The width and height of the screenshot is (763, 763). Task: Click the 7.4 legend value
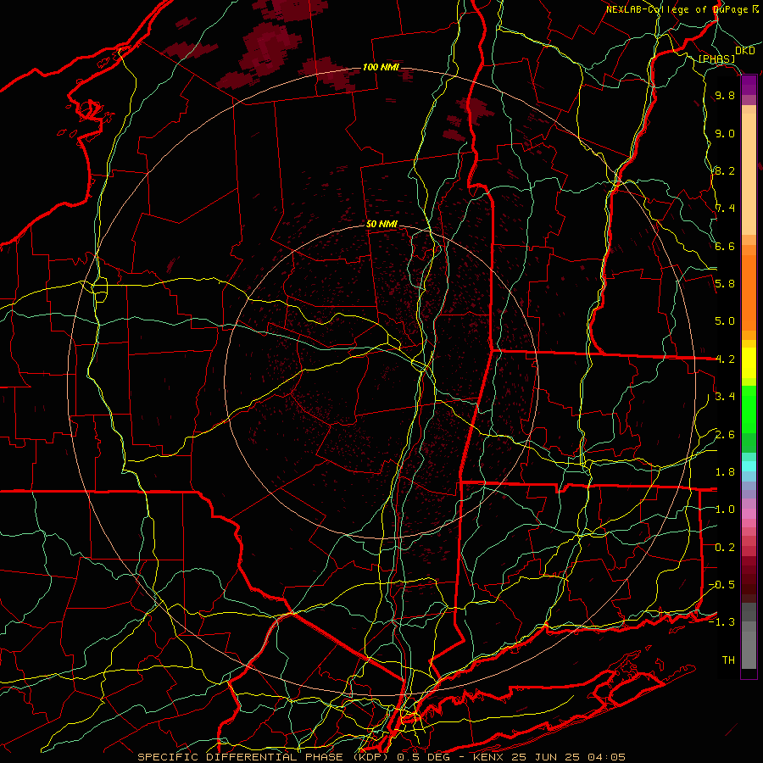[725, 209]
